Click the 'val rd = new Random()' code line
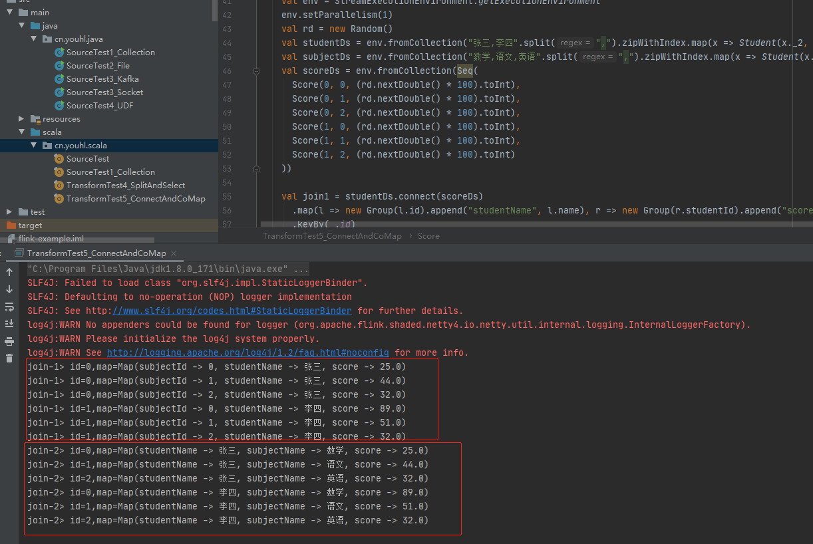The height and width of the screenshot is (544, 813). [337, 29]
